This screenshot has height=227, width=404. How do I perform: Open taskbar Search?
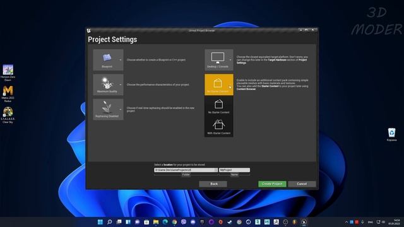109,222
